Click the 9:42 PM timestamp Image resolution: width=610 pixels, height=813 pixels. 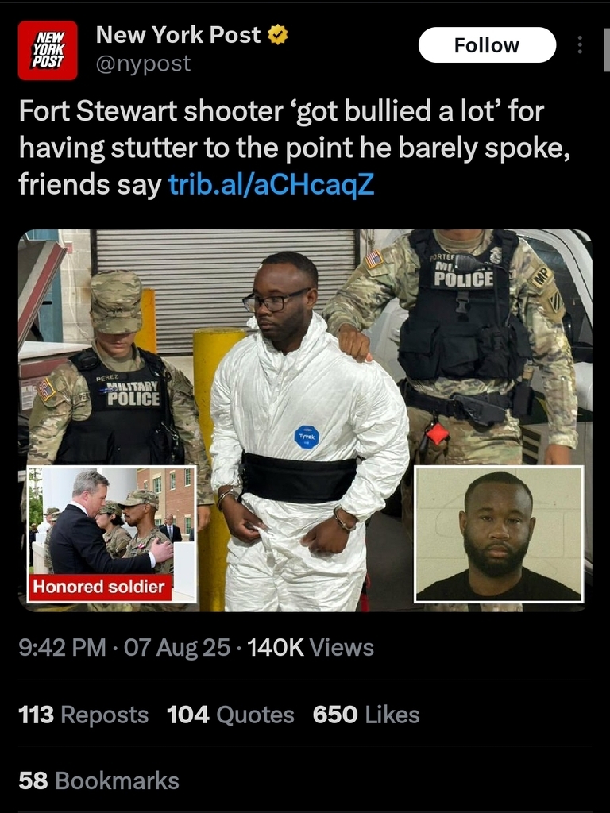click(62, 647)
